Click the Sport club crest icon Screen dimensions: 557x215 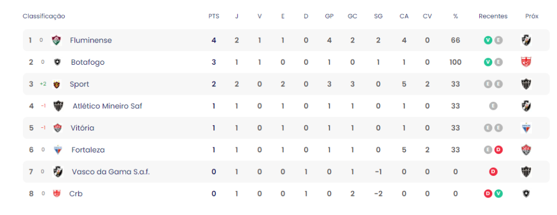56,84
